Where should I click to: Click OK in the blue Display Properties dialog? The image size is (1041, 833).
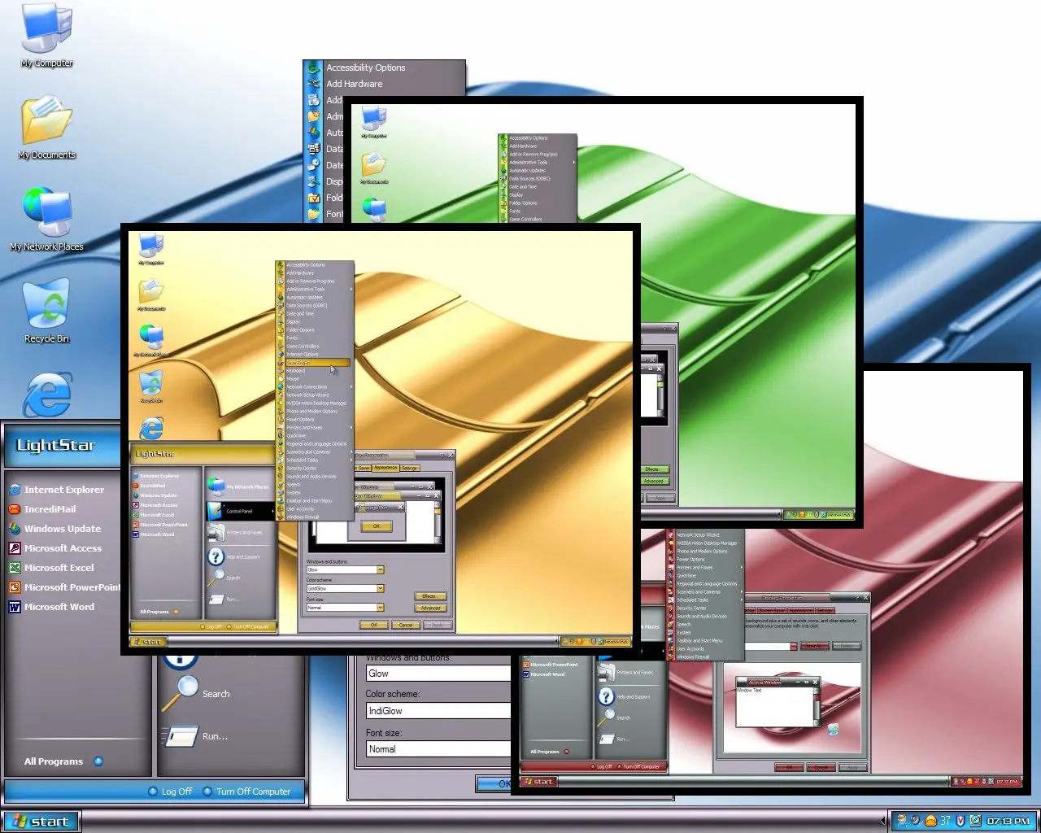point(494,783)
